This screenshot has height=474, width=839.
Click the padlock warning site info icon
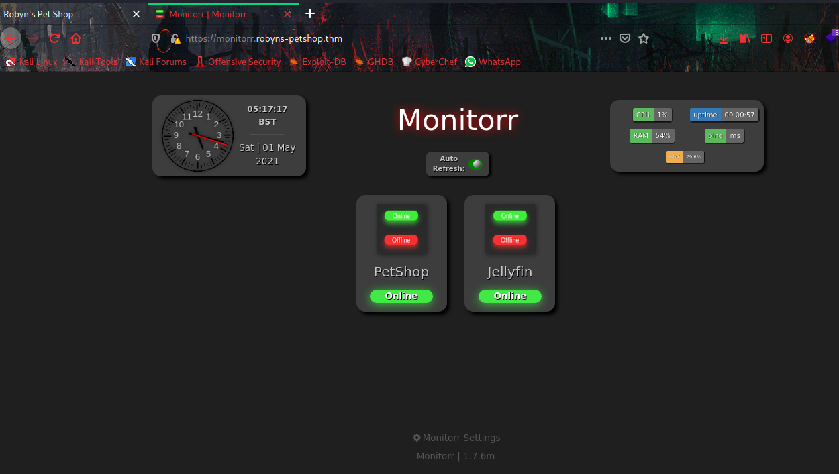(175, 38)
